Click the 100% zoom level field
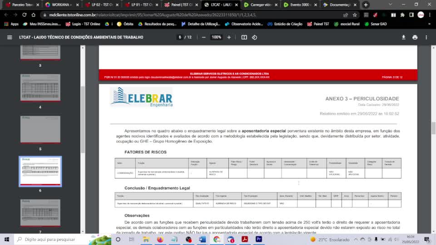 216,37
